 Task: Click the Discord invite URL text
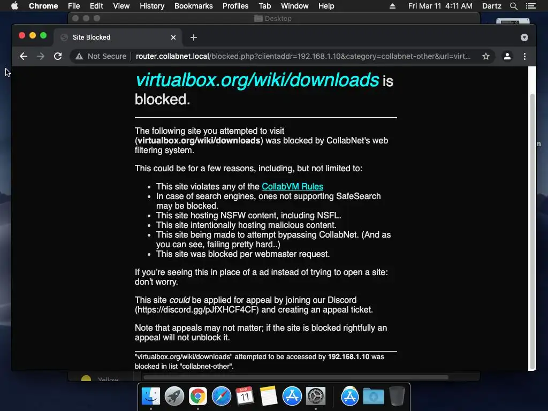click(197, 310)
